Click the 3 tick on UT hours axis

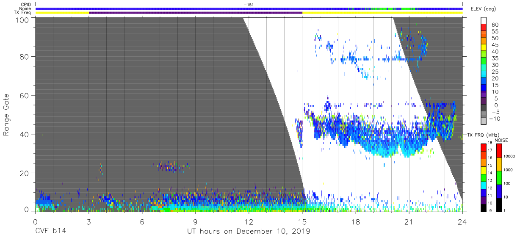89,222
